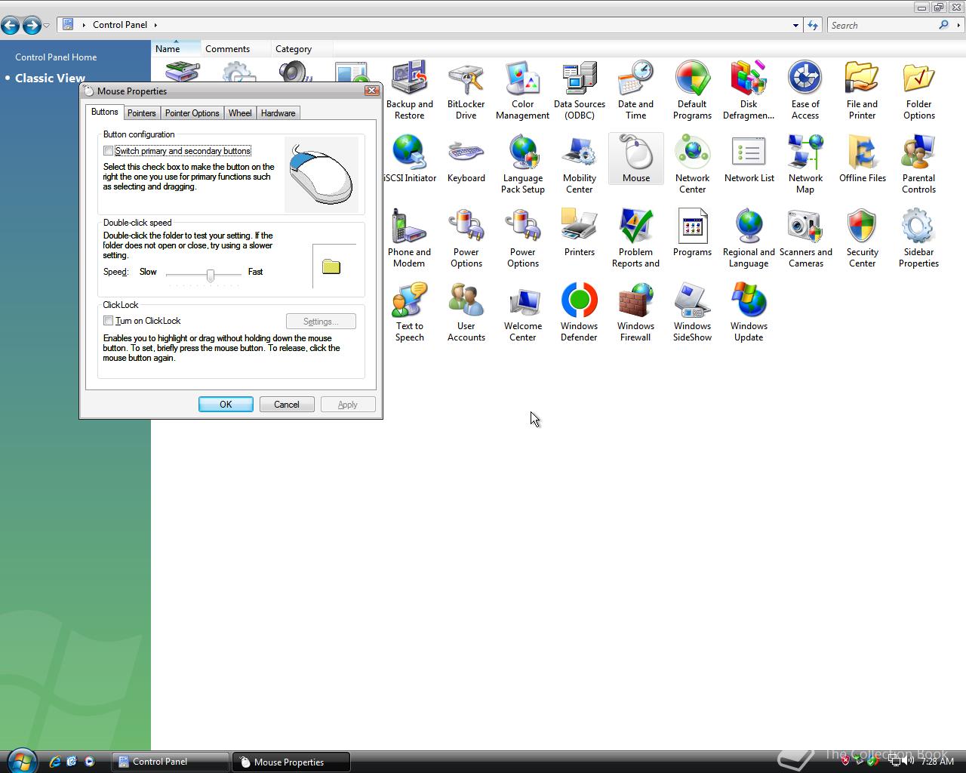Viewport: 966px width, 773px height.
Task: Open Backup and Restore item
Action: (409, 91)
